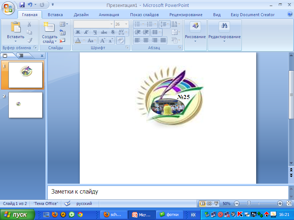Save the presentation with the floppy icon

click(22, 5)
